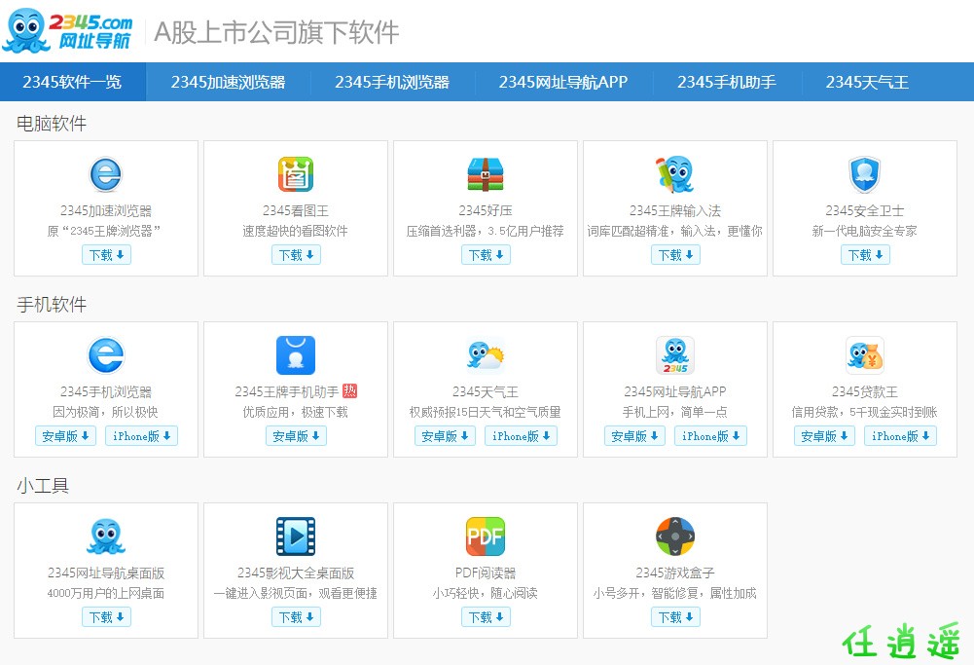The height and width of the screenshot is (665, 974).
Task: Click the text 4000万用户的上网桌面
Action: [106, 593]
